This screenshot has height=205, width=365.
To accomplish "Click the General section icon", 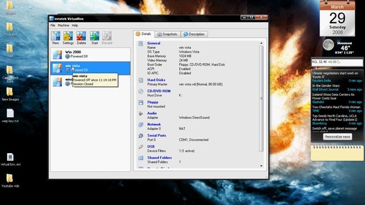I will click(x=141, y=43).
